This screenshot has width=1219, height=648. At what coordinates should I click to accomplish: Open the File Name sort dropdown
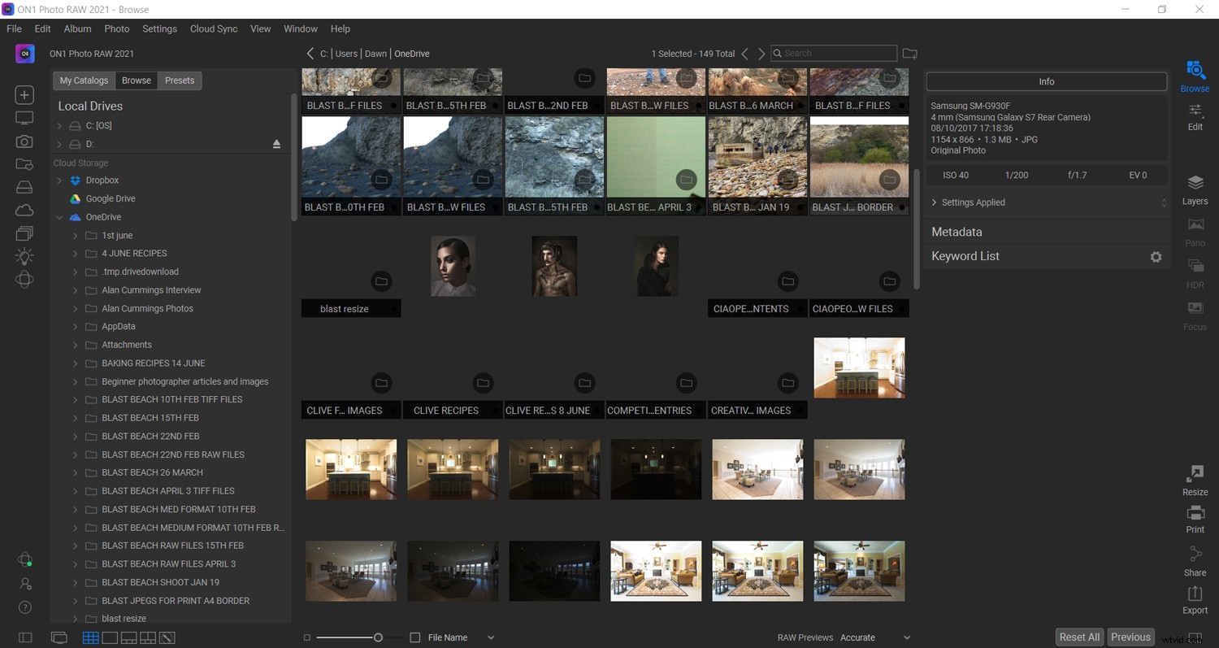pos(490,637)
